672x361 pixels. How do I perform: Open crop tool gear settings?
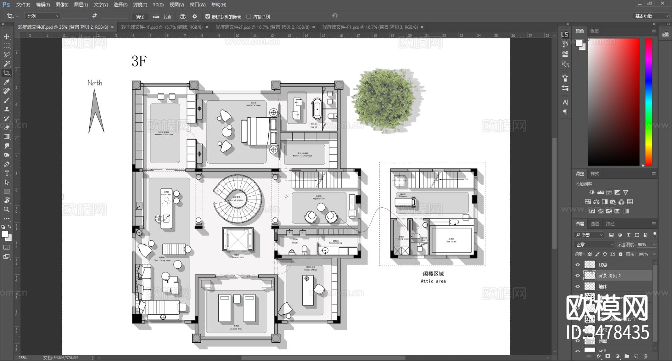coord(195,16)
